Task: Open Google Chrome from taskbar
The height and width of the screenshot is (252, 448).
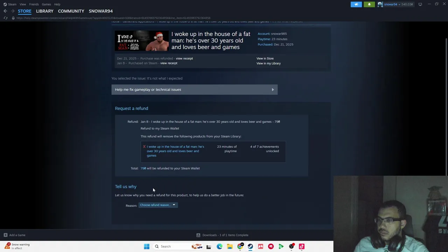Action: click(x=240, y=246)
